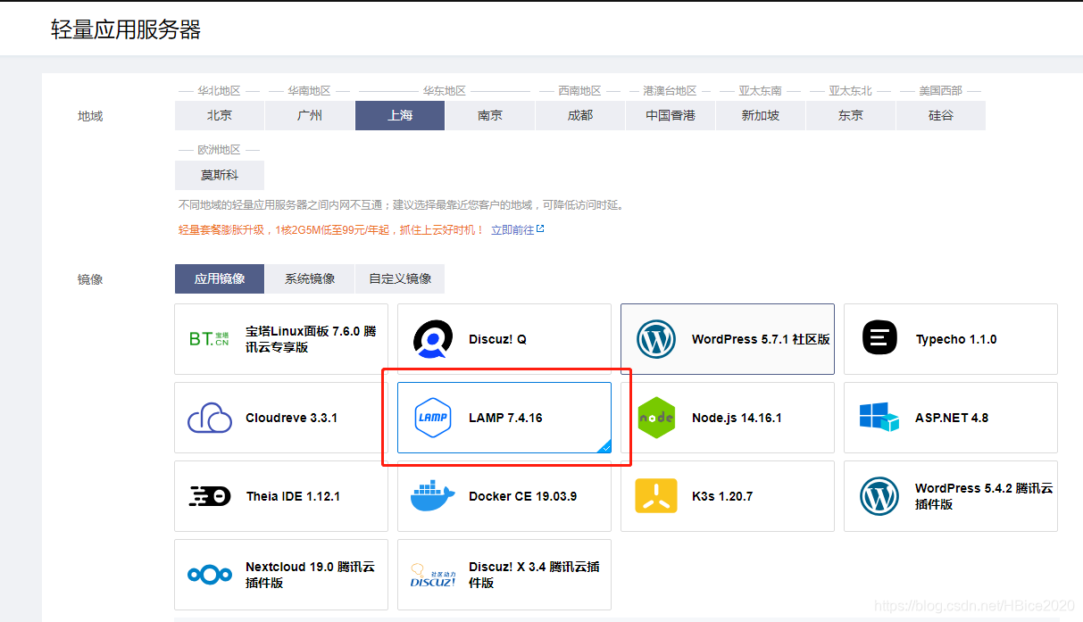Click the Discuz! Q logo icon
The height and width of the screenshot is (622, 1083).
[433, 339]
